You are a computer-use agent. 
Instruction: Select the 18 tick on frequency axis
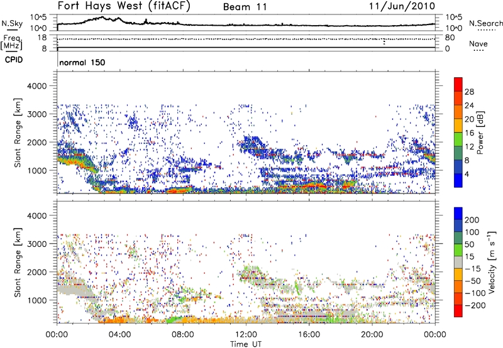click(x=41, y=38)
